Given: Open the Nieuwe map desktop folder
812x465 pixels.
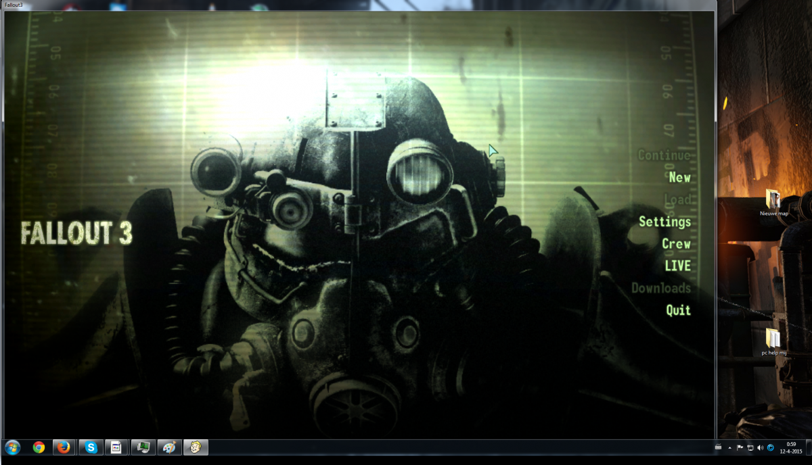Looking at the screenshot, I should (x=773, y=203).
